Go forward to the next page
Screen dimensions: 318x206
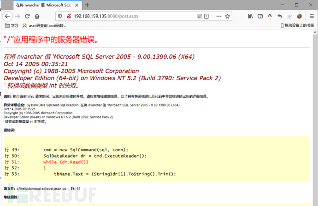pyautogui.click(x=18, y=16)
